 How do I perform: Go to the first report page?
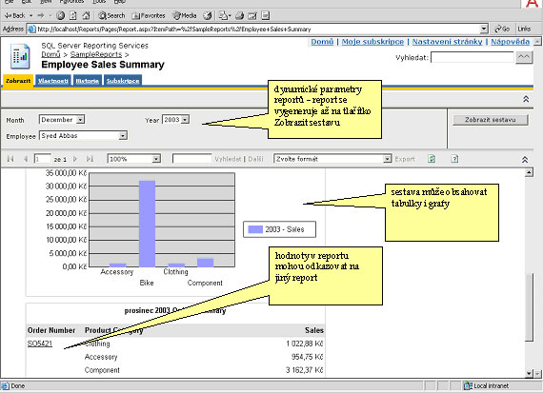click(10, 159)
